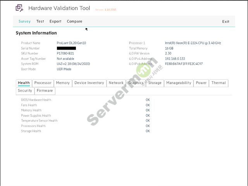248x186 pixels.
Task: Open the Power tab
Action: pos(201,83)
